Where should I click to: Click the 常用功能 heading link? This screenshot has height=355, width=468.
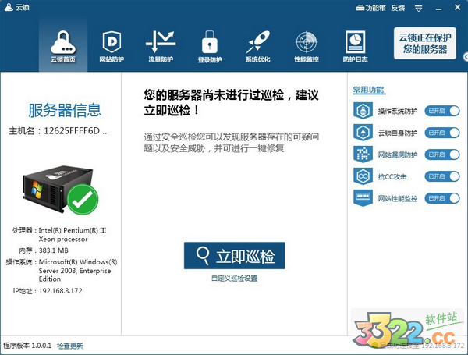[369, 90]
